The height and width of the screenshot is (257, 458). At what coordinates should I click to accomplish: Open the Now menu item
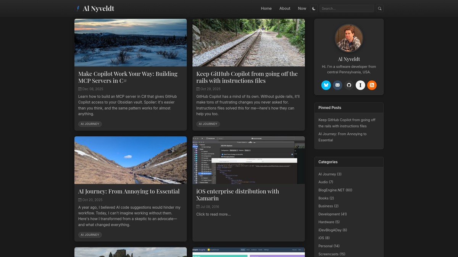(302, 8)
